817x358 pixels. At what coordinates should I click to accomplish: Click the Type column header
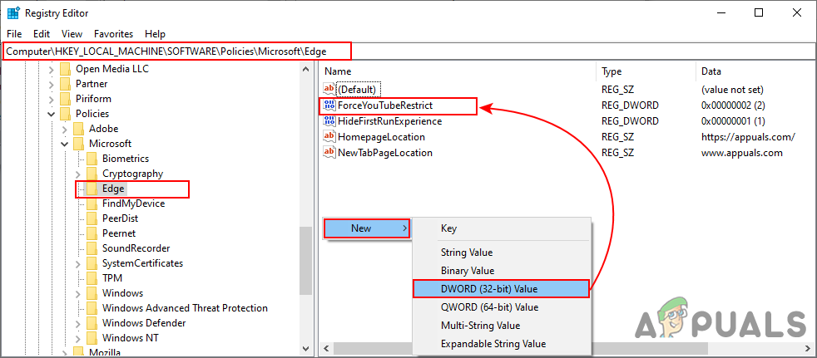click(646, 71)
